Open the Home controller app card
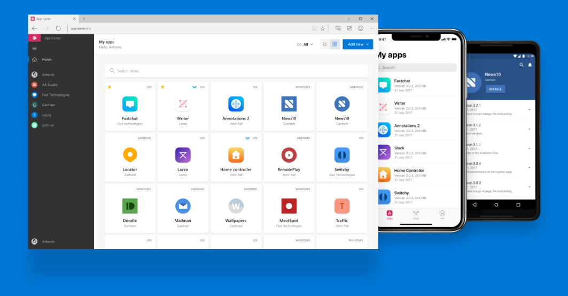This screenshot has height=296, width=568. coord(236,157)
